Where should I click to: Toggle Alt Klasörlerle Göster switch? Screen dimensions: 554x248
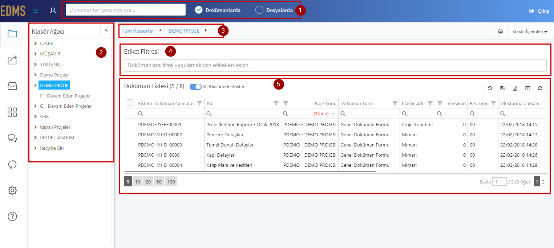tap(195, 87)
